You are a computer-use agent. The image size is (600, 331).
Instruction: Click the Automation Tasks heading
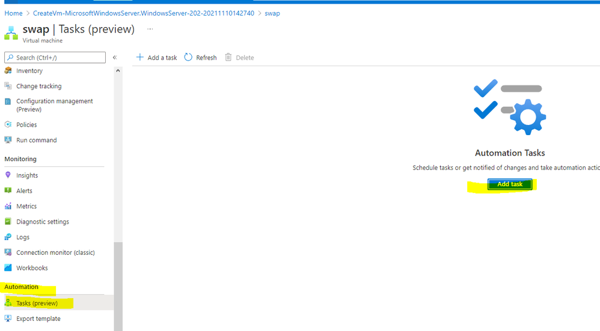(510, 153)
